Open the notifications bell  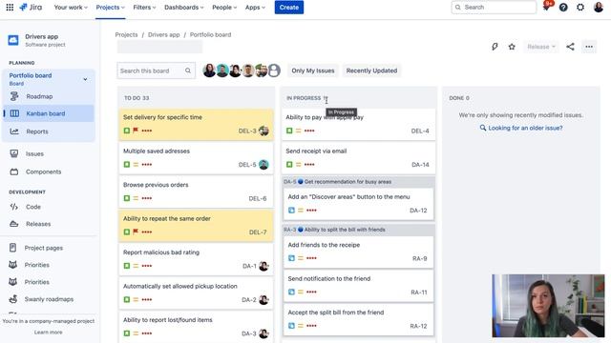pos(546,7)
